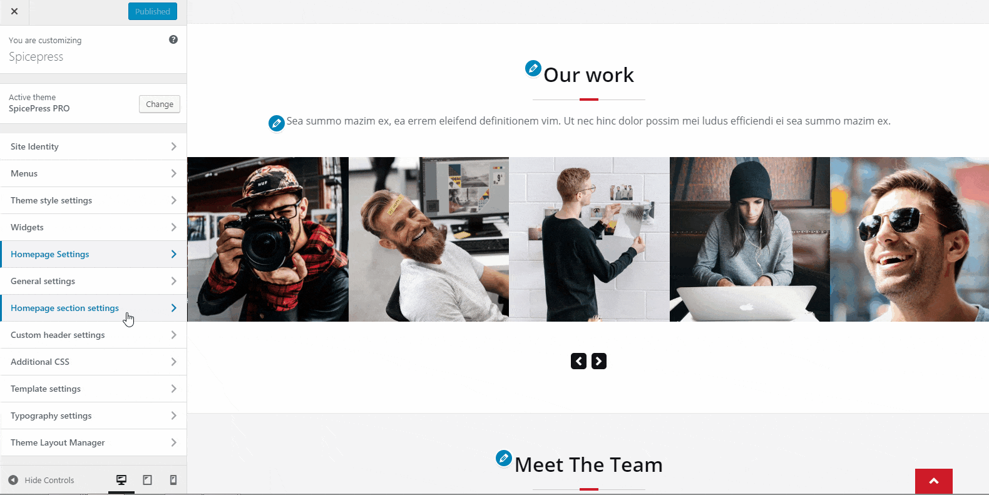Open the Widgets panel

coord(93,227)
